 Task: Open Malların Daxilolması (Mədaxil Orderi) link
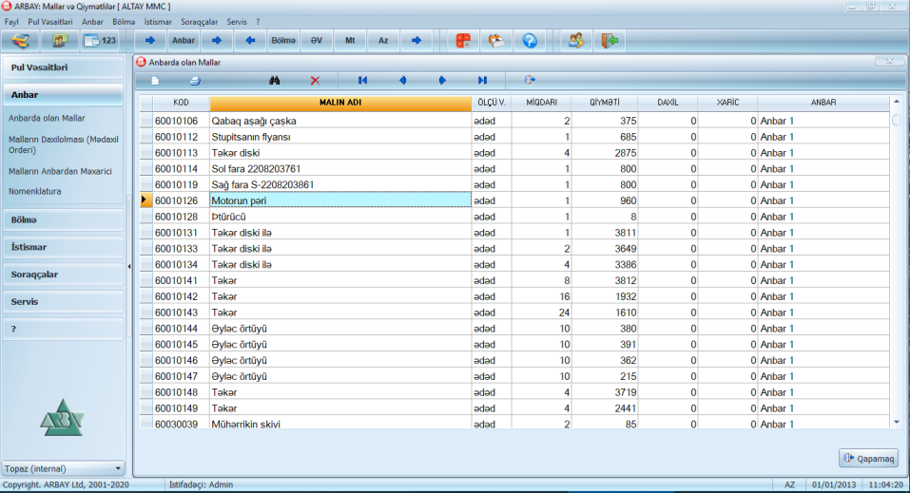coord(64,144)
